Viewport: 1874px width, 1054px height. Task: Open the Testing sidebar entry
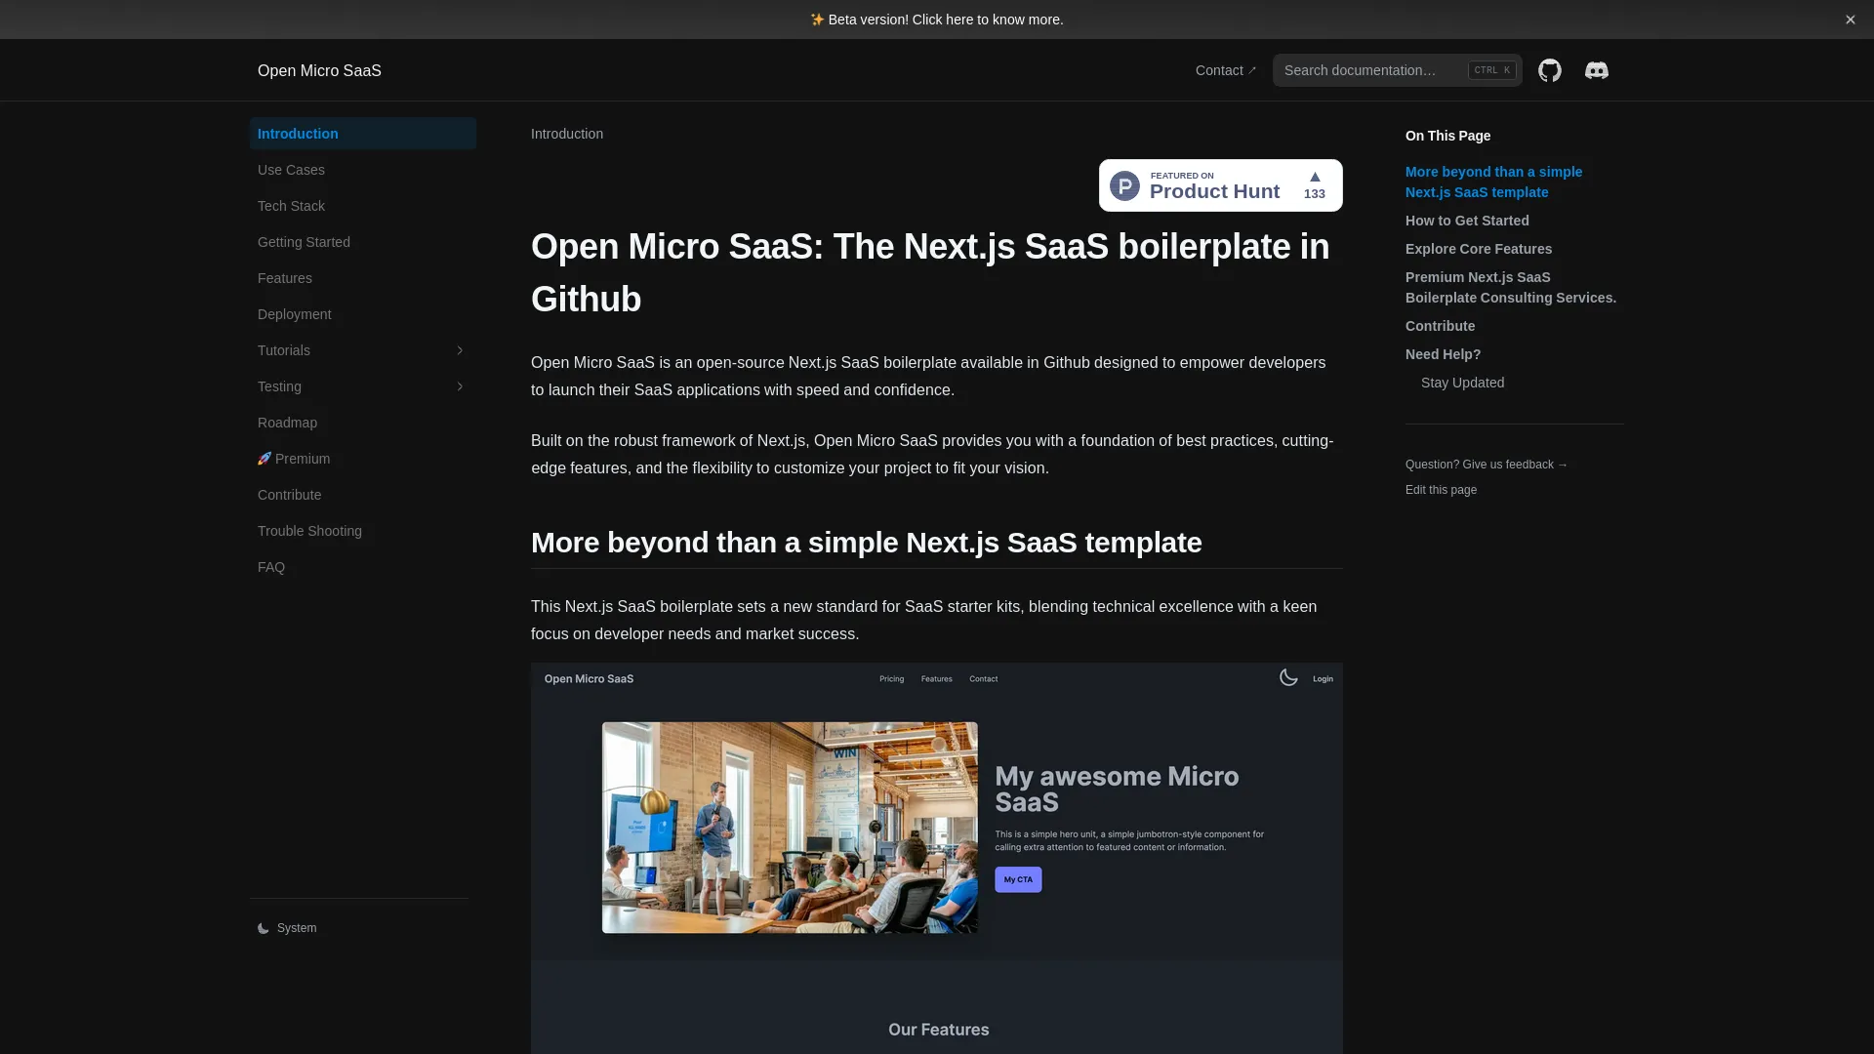363,386
